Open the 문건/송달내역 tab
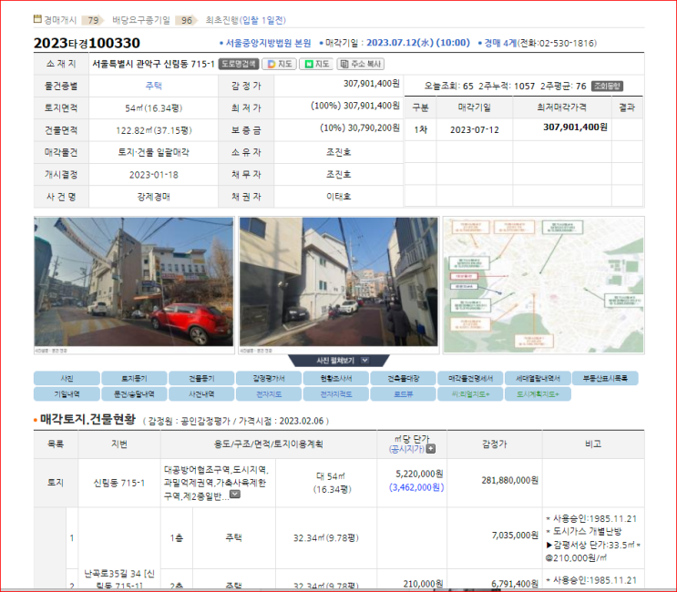Viewport: 677px width, 592px height. click(134, 394)
